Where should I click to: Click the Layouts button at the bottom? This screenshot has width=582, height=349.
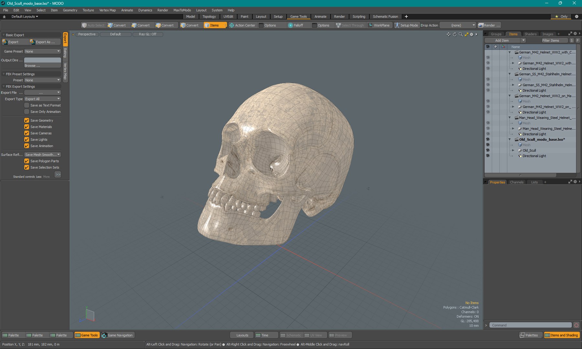(242, 335)
